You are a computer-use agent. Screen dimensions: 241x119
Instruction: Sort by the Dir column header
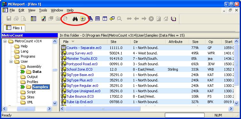tap(148, 42)
